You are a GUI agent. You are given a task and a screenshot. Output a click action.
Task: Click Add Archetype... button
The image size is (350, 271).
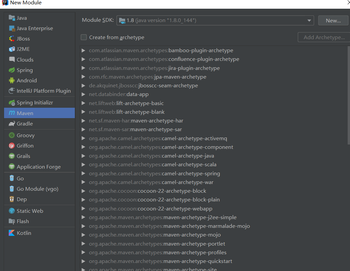[324, 37]
